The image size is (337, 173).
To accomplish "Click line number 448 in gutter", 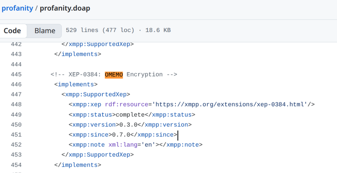I will 16,104.
